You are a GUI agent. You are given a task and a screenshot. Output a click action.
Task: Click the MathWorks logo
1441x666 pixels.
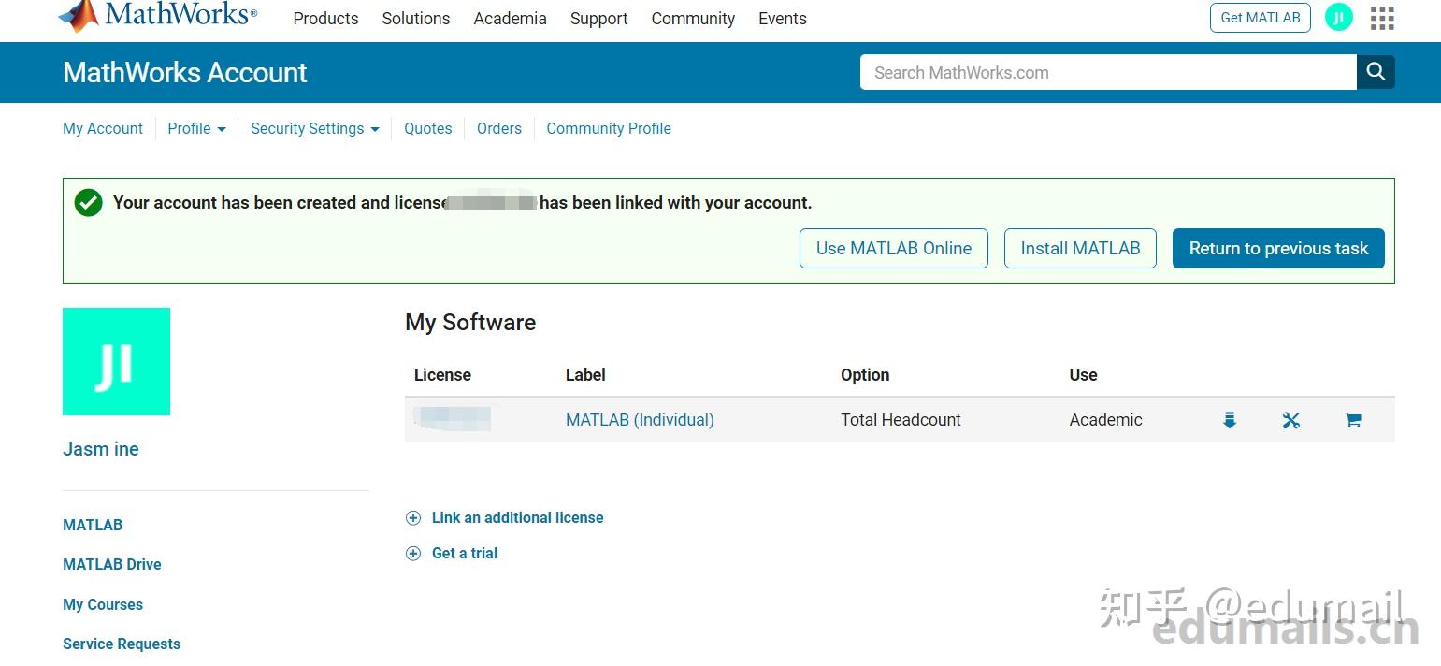pos(157,16)
